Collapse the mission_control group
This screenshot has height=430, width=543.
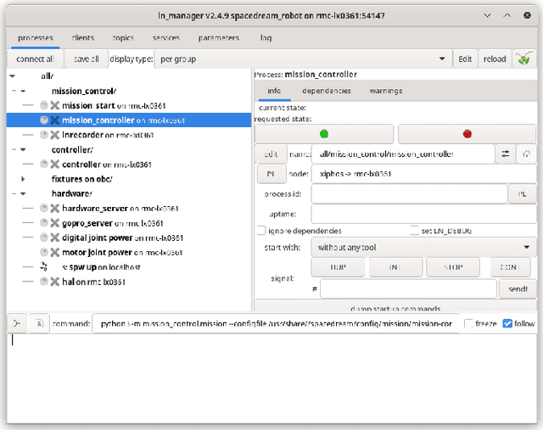(23, 91)
